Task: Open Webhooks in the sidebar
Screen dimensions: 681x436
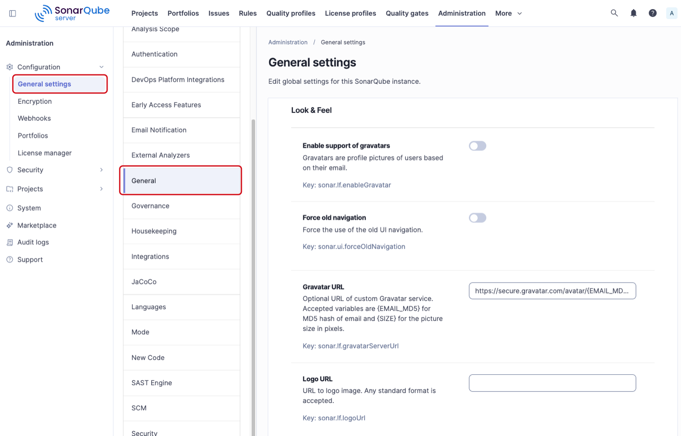Action: pyautogui.click(x=35, y=119)
